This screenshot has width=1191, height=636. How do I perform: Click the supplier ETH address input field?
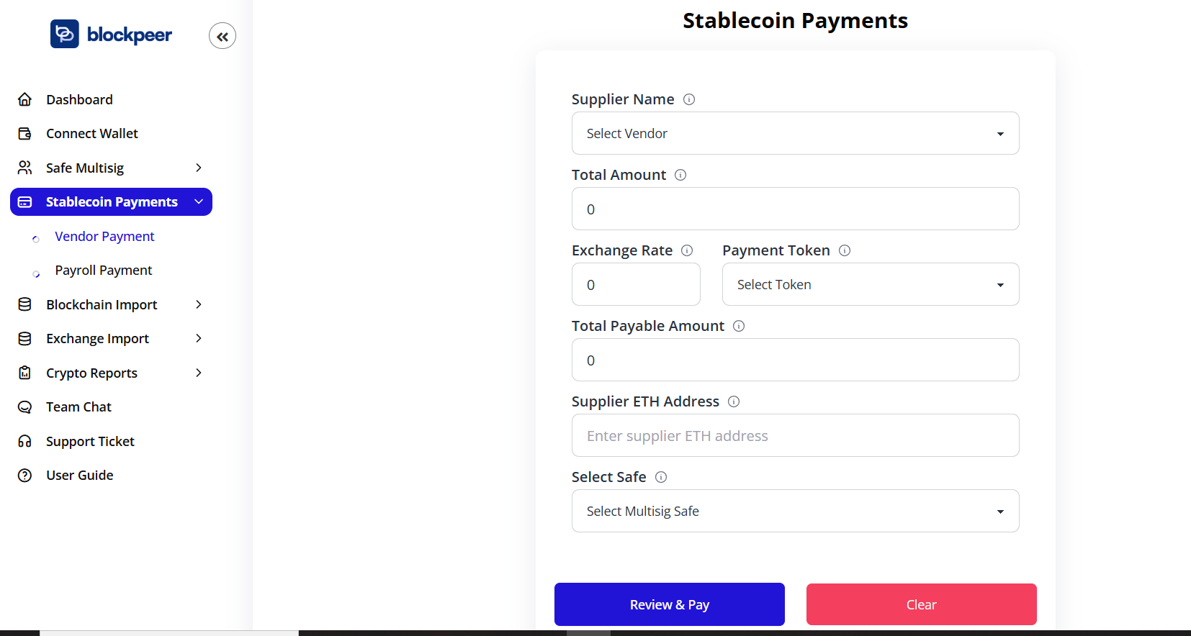[x=794, y=435]
